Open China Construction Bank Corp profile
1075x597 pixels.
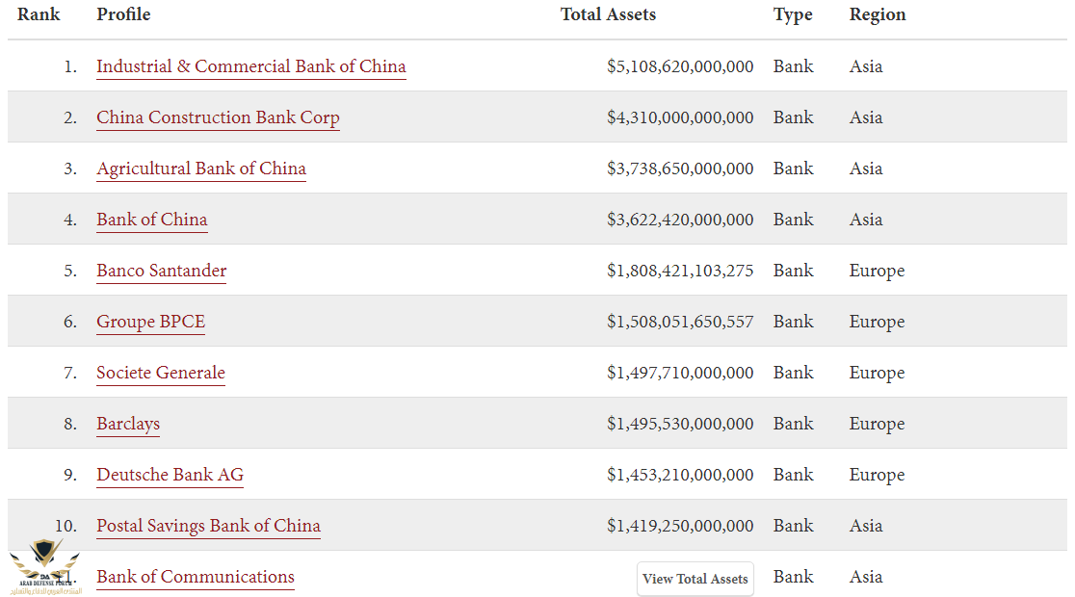point(218,117)
